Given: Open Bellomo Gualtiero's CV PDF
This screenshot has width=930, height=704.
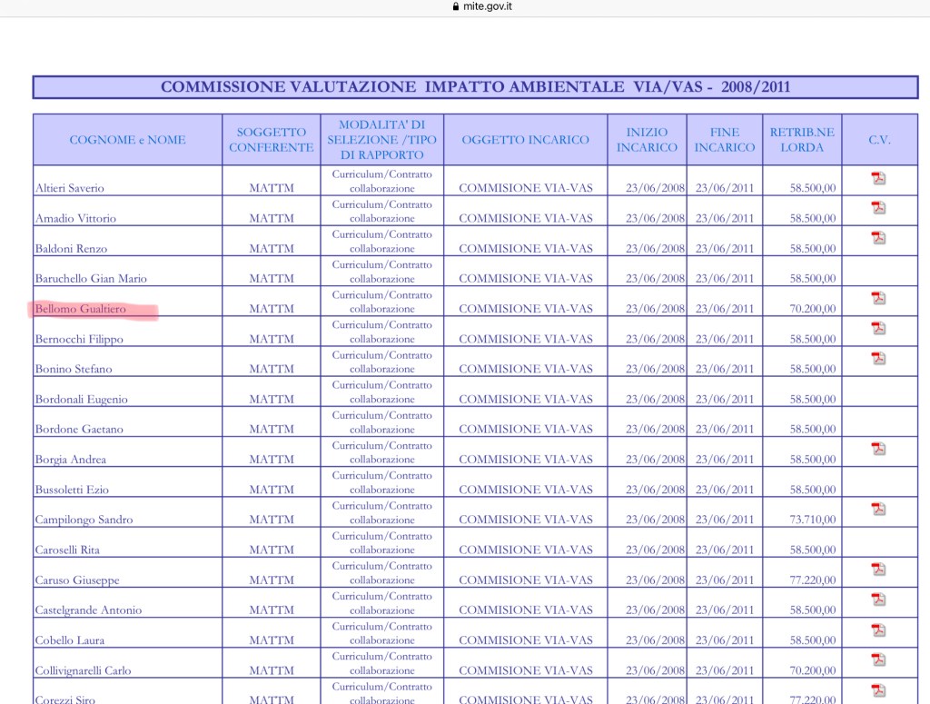Looking at the screenshot, I should (x=878, y=298).
